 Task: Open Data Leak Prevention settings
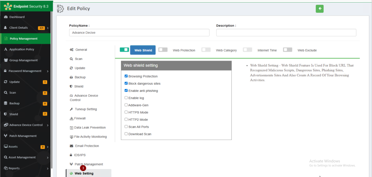tap(90, 128)
